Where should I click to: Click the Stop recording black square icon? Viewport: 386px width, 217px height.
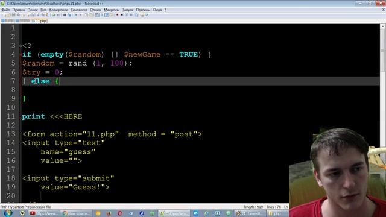pos(122,15)
